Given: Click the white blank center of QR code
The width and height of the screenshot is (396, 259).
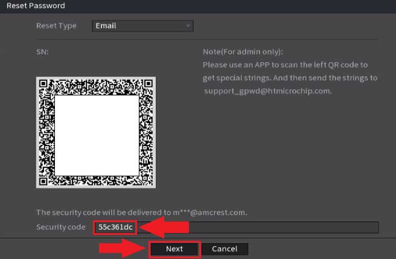Looking at the screenshot, I should [97, 134].
